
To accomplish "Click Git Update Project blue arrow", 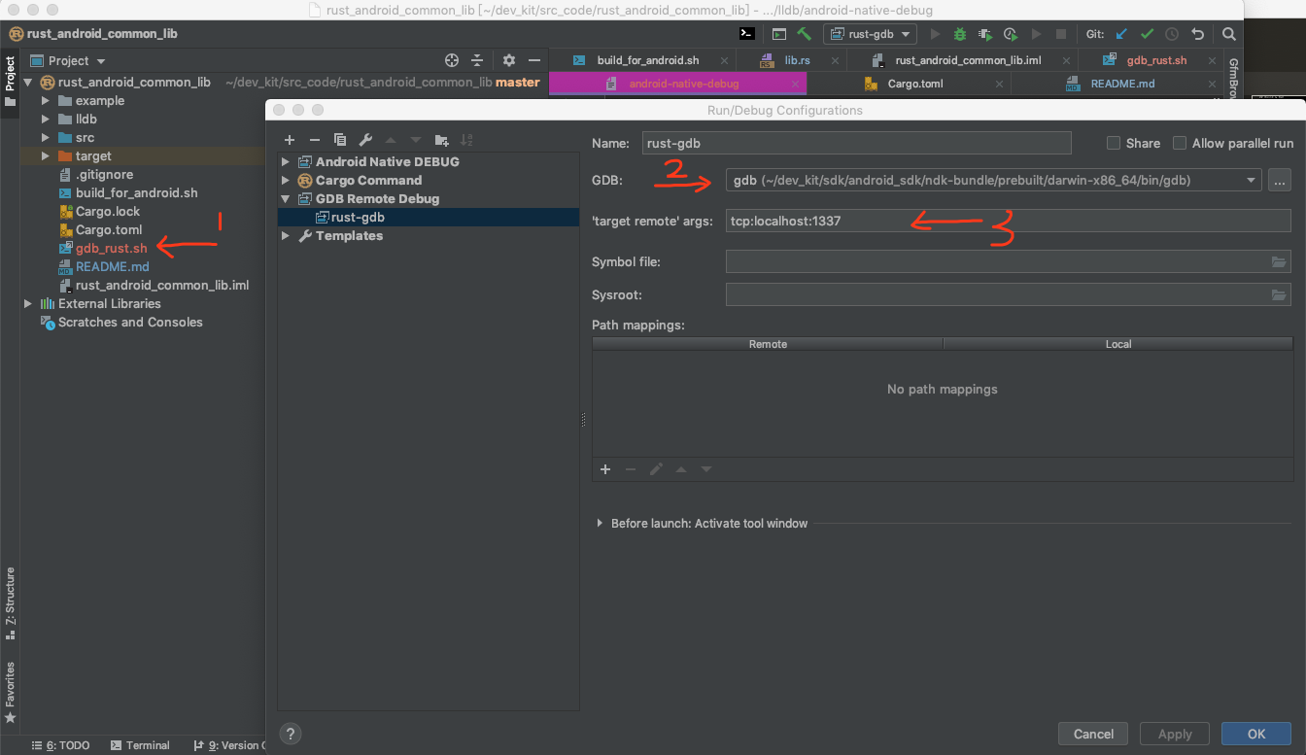I will click(x=1121, y=34).
